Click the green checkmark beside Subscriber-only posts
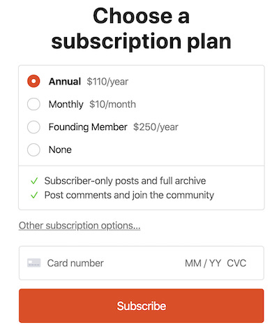Screen dimensions: 279x334 [x=34, y=181]
